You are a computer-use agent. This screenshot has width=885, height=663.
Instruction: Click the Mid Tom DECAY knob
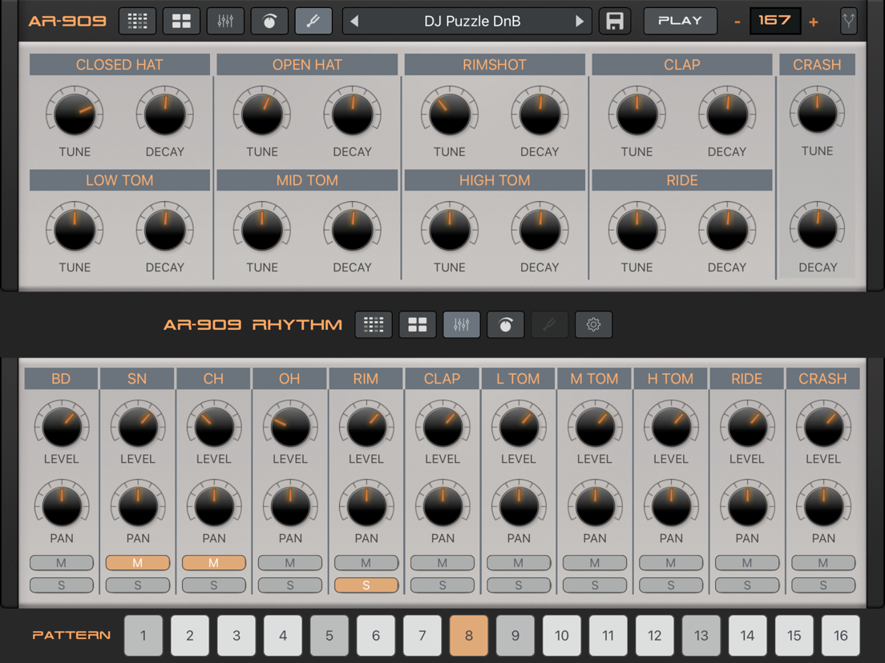[x=352, y=230]
